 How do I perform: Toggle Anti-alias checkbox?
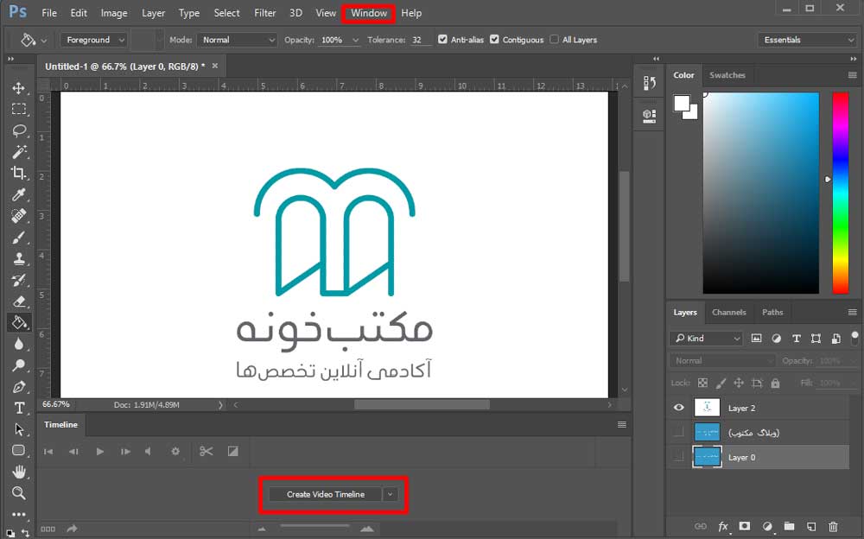[x=442, y=39]
